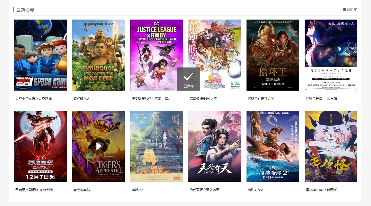371x206 pixels.
Task: Open the 太空小子杰特之太空营地 poster thumbnail
Action: point(40,55)
